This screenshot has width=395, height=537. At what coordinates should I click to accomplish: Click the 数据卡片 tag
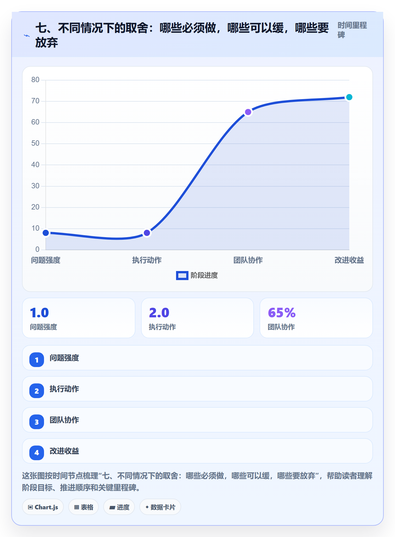point(160,507)
